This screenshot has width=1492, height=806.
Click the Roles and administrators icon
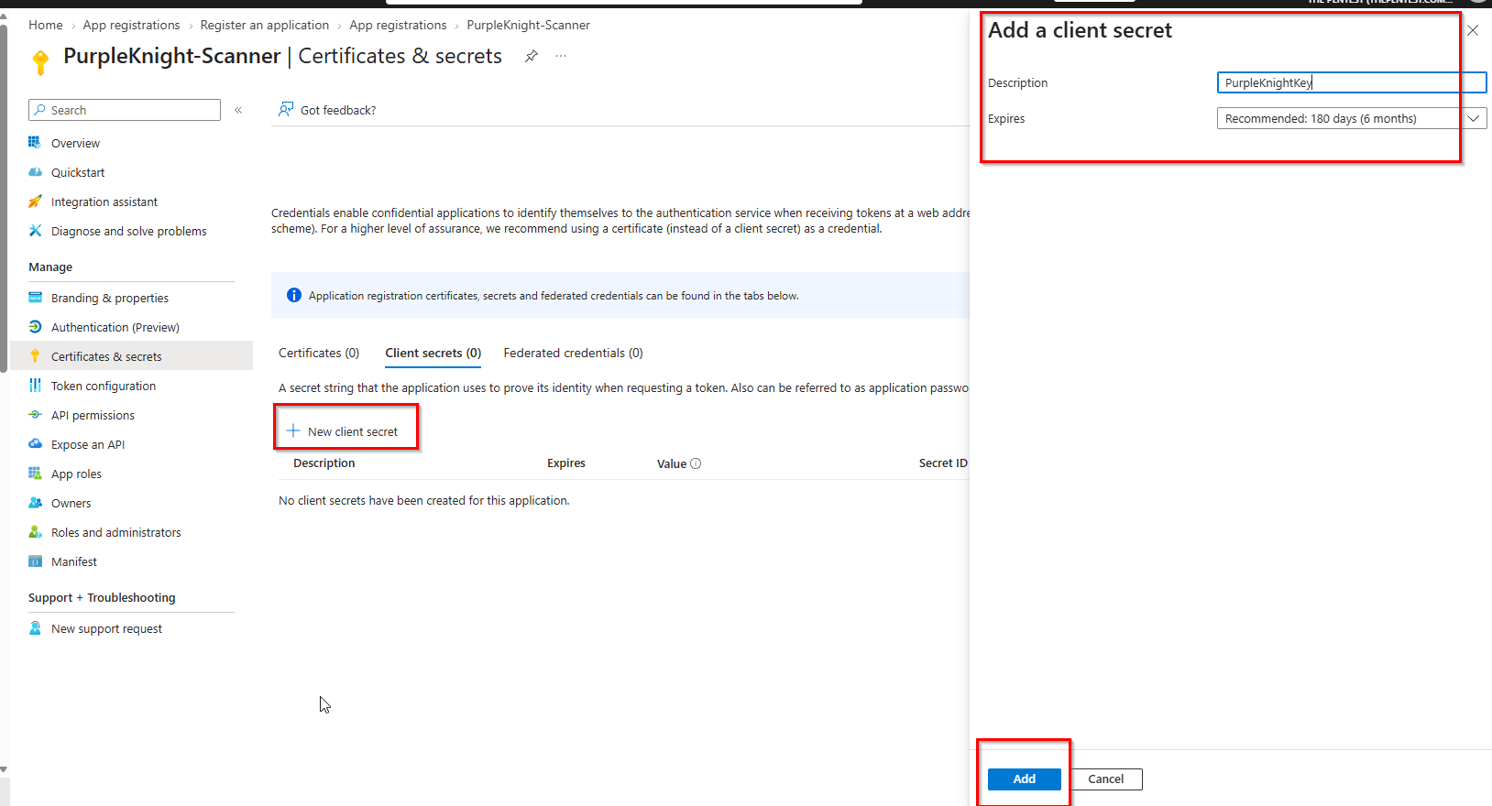click(35, 532)
